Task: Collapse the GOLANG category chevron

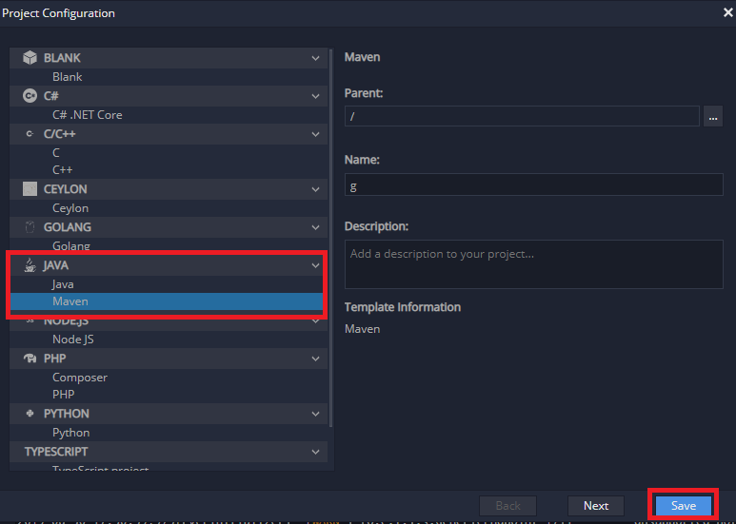Action: 315,227
